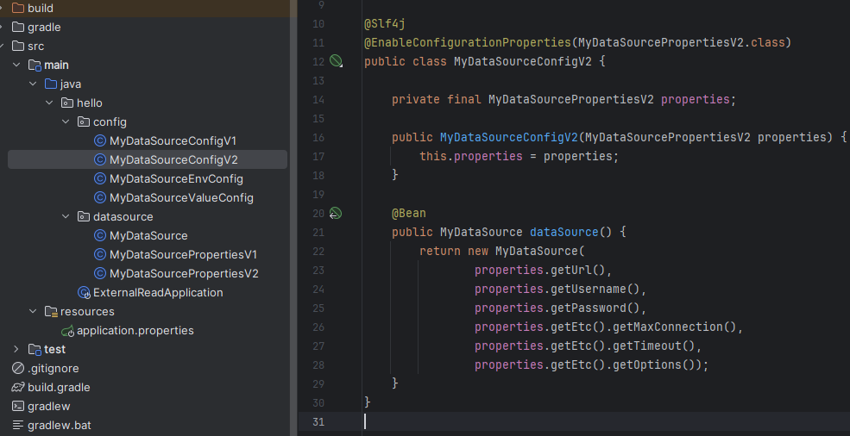The width and height of the screenshot is (850, 436).
Task: Click the resources folder icon
Action: (x=51, y=311)
